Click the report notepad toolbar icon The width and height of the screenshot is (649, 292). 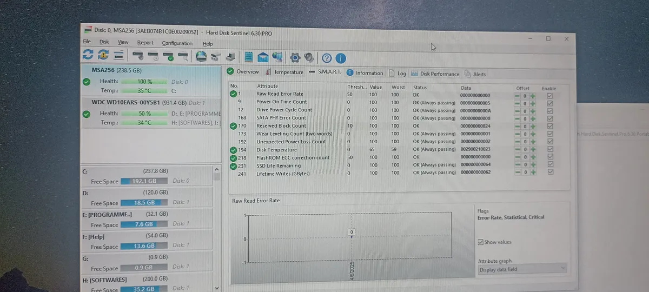(249, 57)
